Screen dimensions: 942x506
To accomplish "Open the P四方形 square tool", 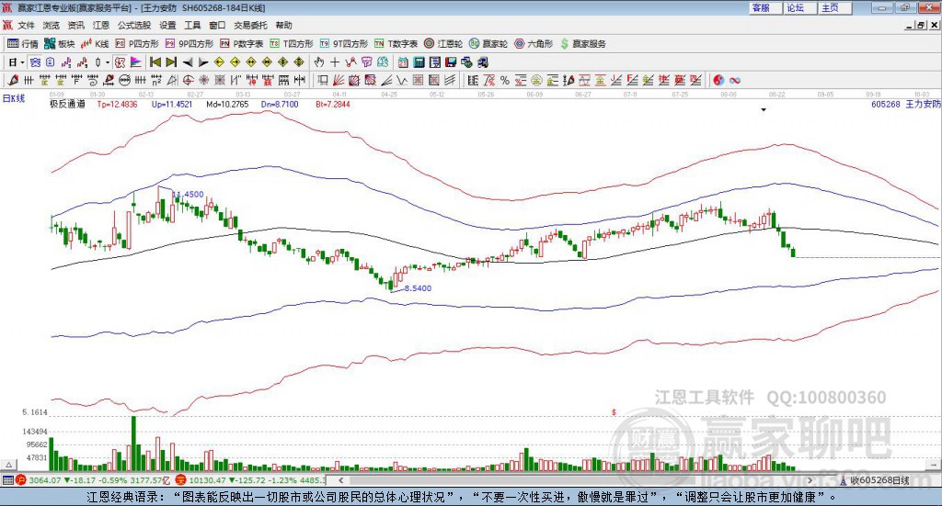I will pyautogui.click(x=137, y=44).
